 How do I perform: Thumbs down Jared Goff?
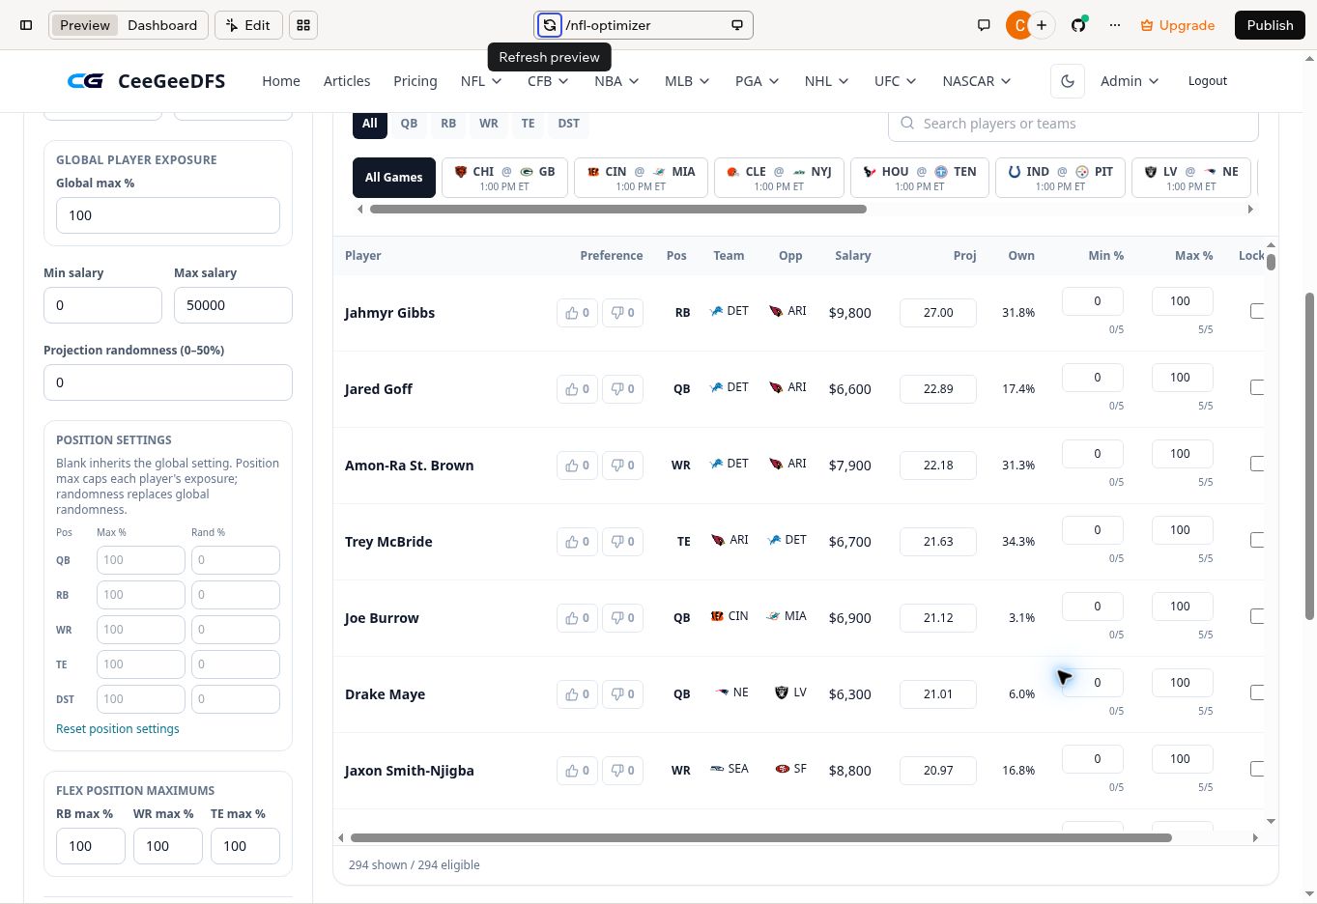[622, 389]
